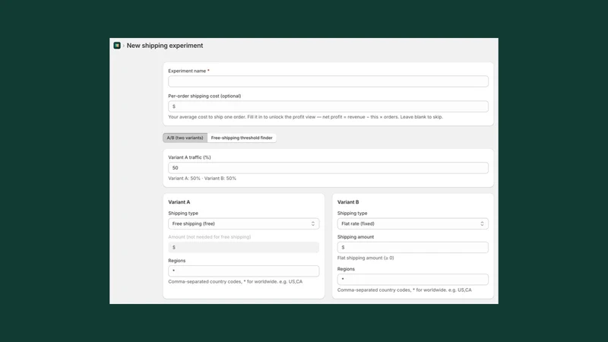Switch to Free-shipping threshold finder tab
This screenshot has width=608, height=342.
242,138
